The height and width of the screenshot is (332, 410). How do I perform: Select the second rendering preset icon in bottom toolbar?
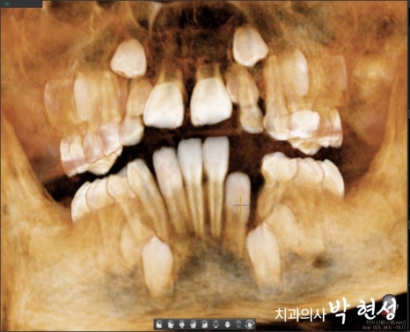coord(171,324)
